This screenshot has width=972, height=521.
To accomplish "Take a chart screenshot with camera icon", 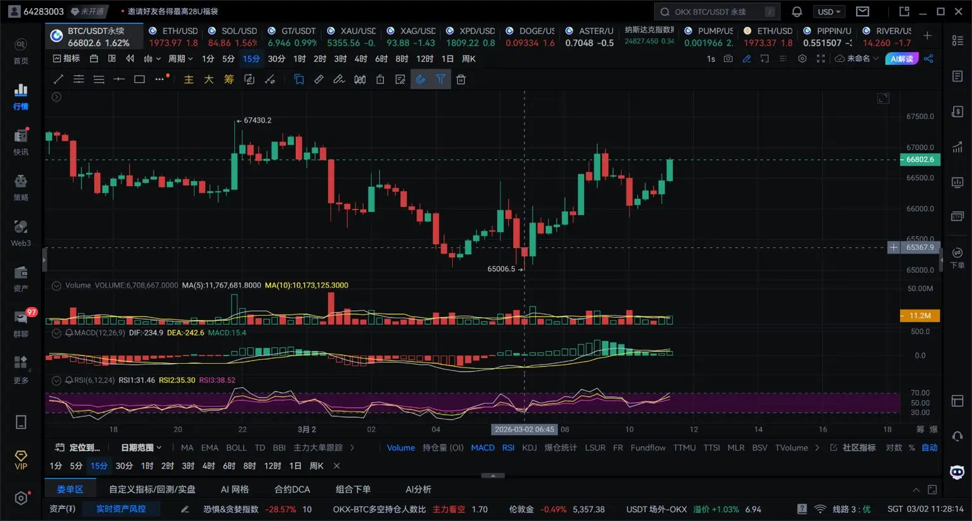I will point(728,59).
